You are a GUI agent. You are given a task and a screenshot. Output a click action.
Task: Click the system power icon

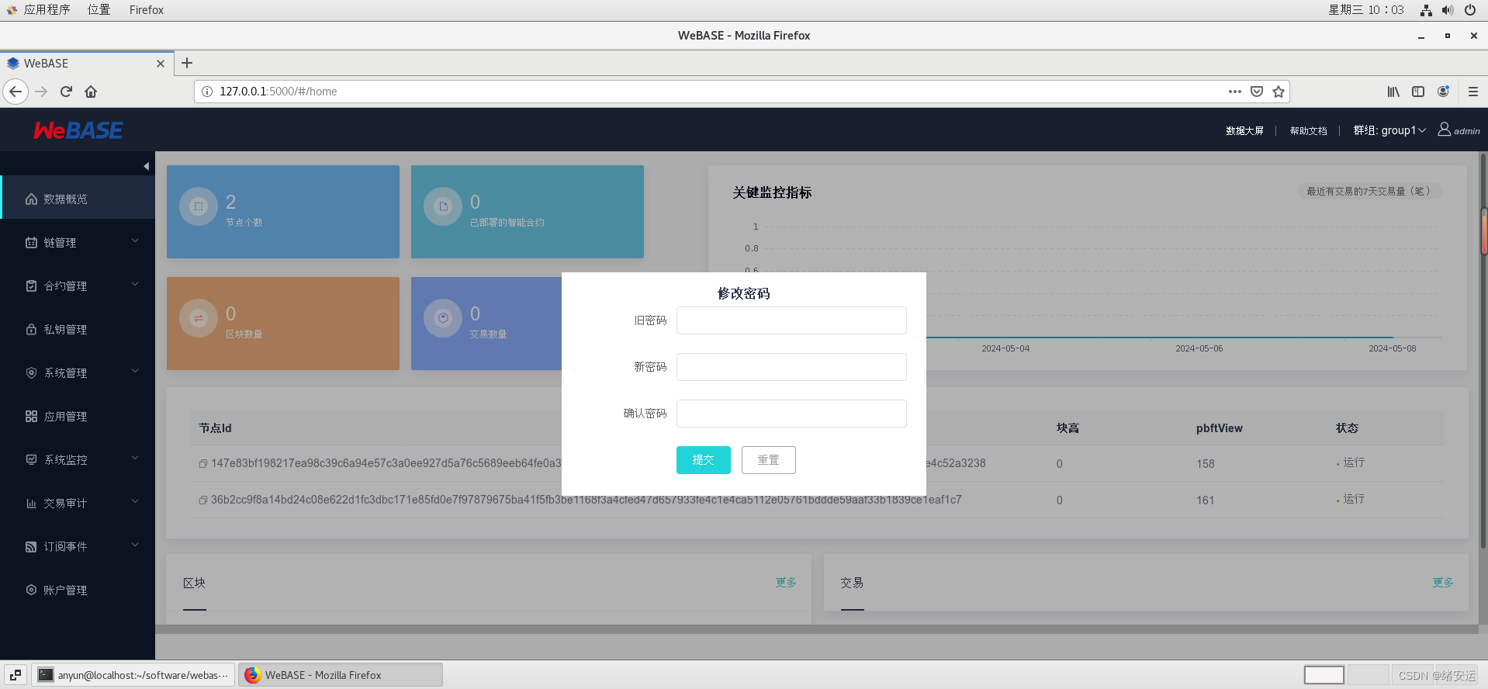1470,10
